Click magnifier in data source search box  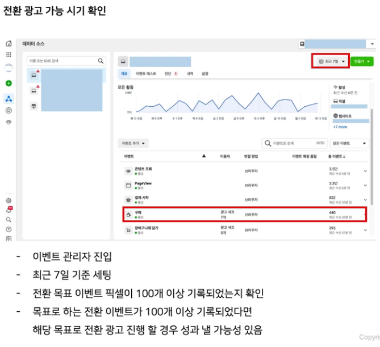pyautogui.click(x=101, y=61)
